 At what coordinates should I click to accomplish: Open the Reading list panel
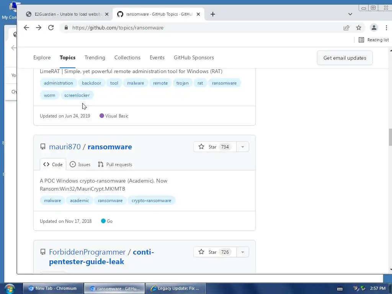tap(374, 40)
